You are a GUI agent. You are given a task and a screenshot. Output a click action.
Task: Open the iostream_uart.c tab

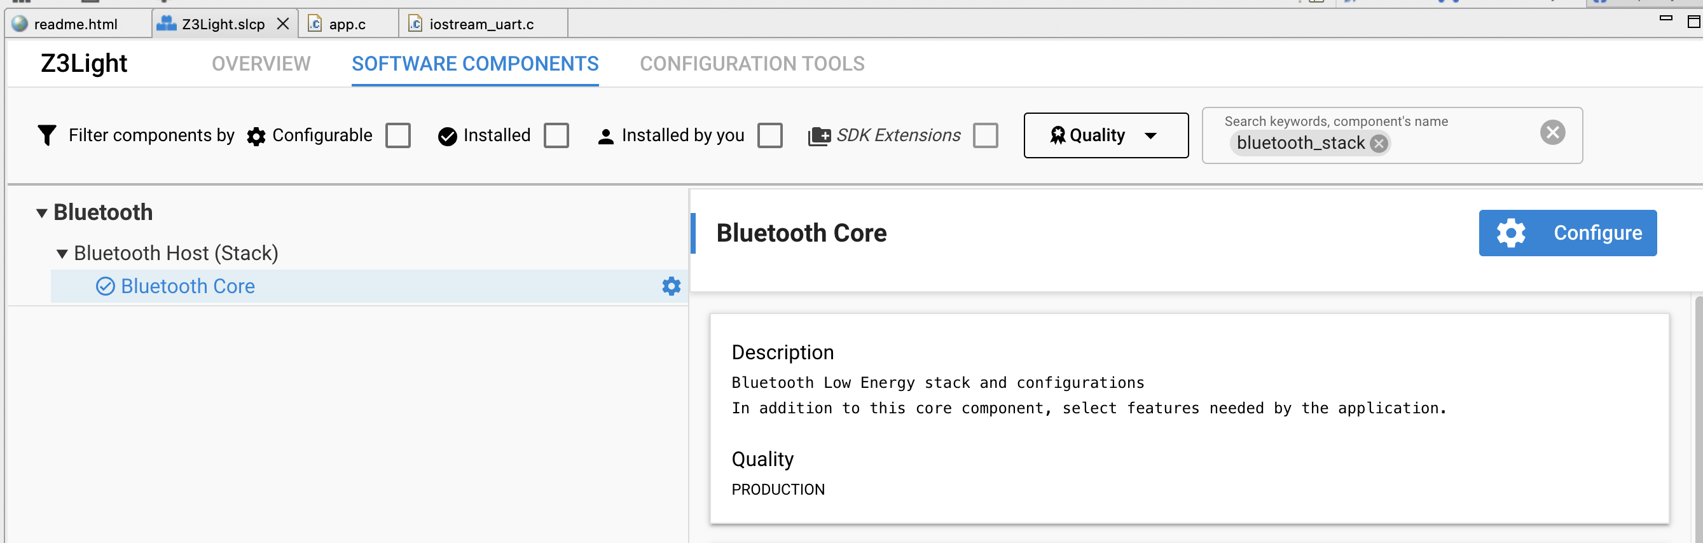[x=482, y=24]
